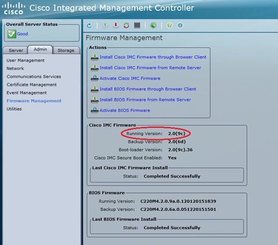
Task: Click IMC install status Completed Successfully
Action: 172,176
